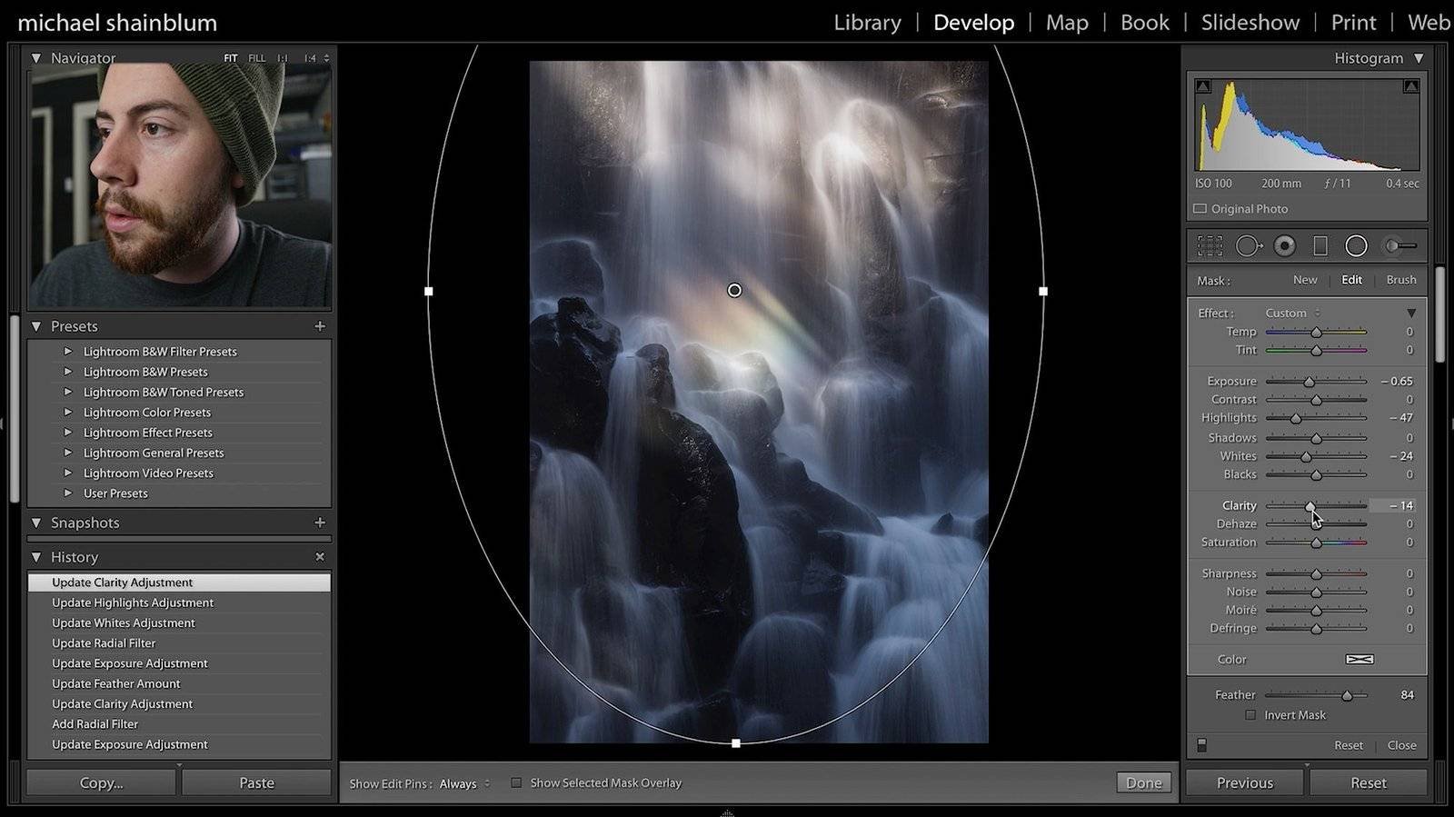
Task: Select the Adjustment Brush tool
Action: pos(1399,246)
